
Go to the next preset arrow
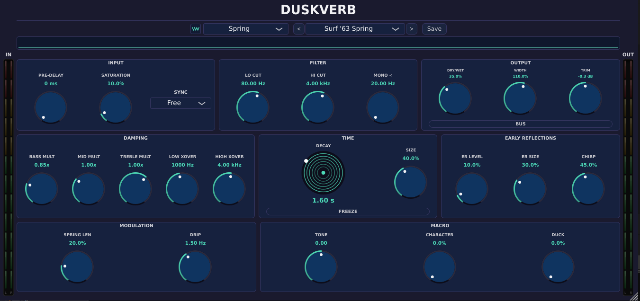pyautogui.click(x=412, y=29)
